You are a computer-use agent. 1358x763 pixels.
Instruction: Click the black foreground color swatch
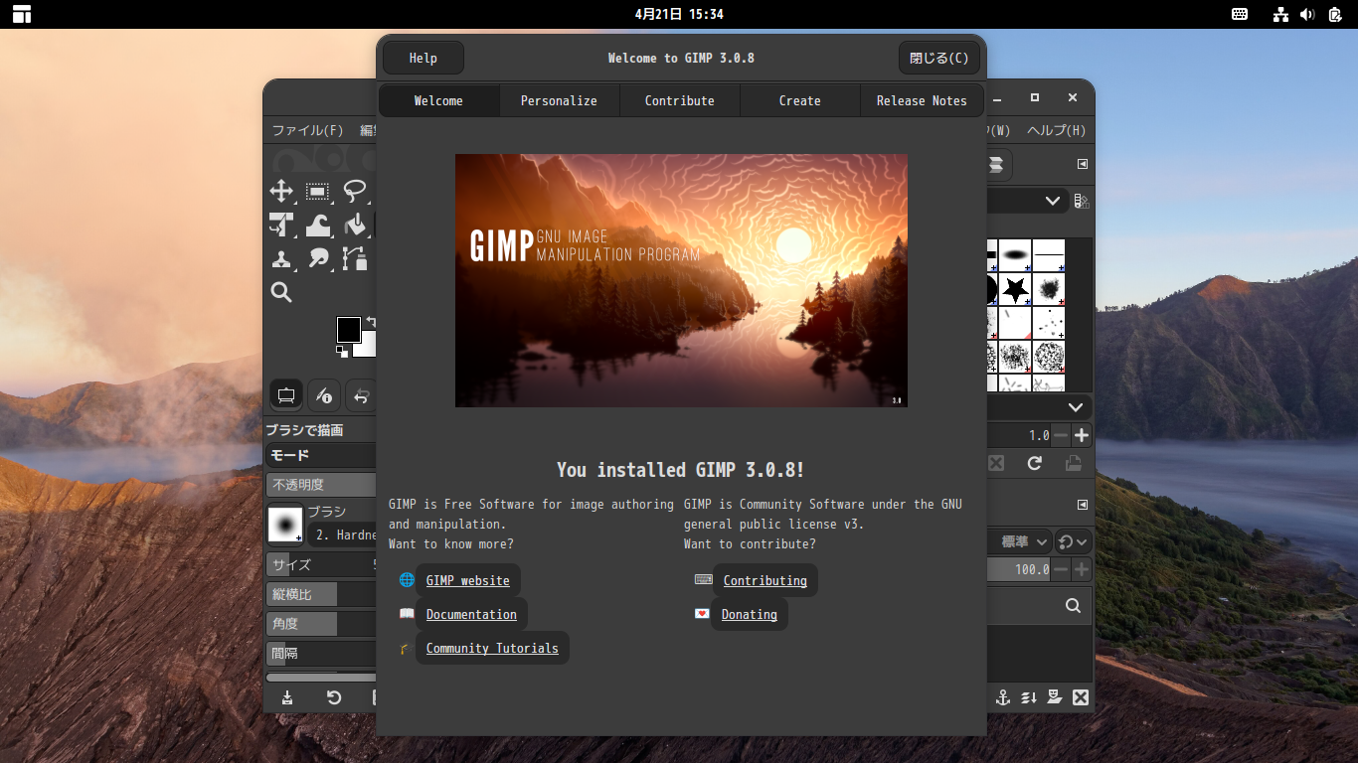[348, 330]
